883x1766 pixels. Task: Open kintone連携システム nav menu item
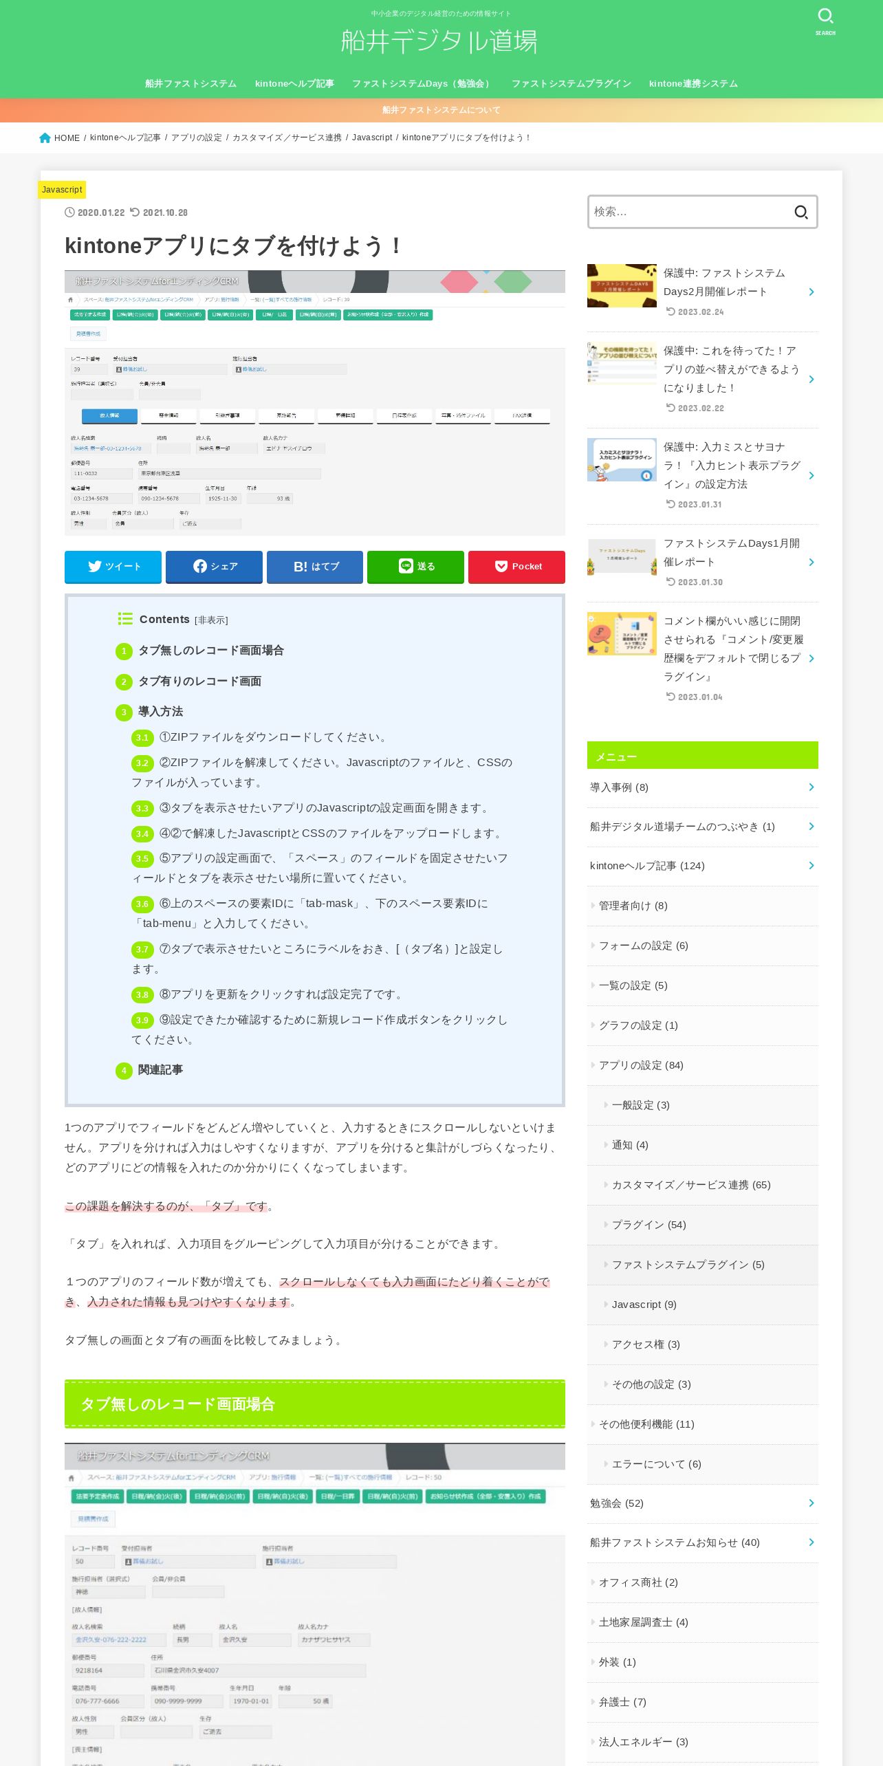pos(693,83)
